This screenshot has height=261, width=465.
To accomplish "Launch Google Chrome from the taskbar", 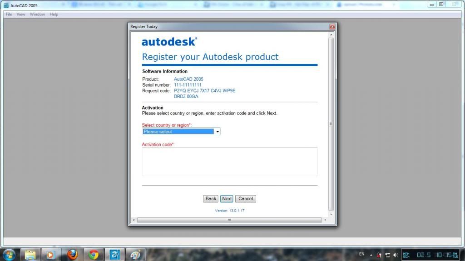I will pos(94,255).
